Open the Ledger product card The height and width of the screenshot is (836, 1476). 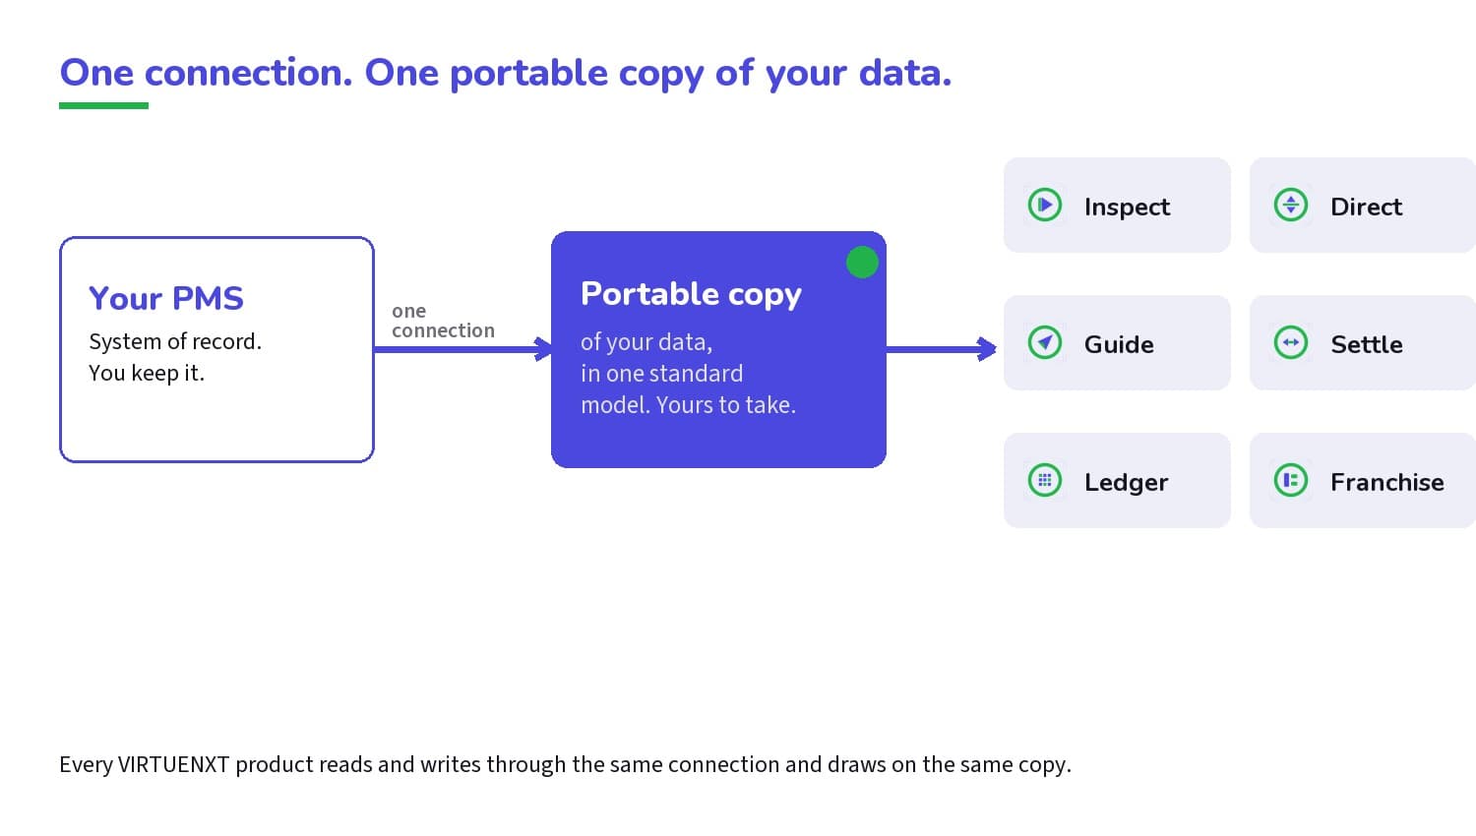tap(1117, 480)
